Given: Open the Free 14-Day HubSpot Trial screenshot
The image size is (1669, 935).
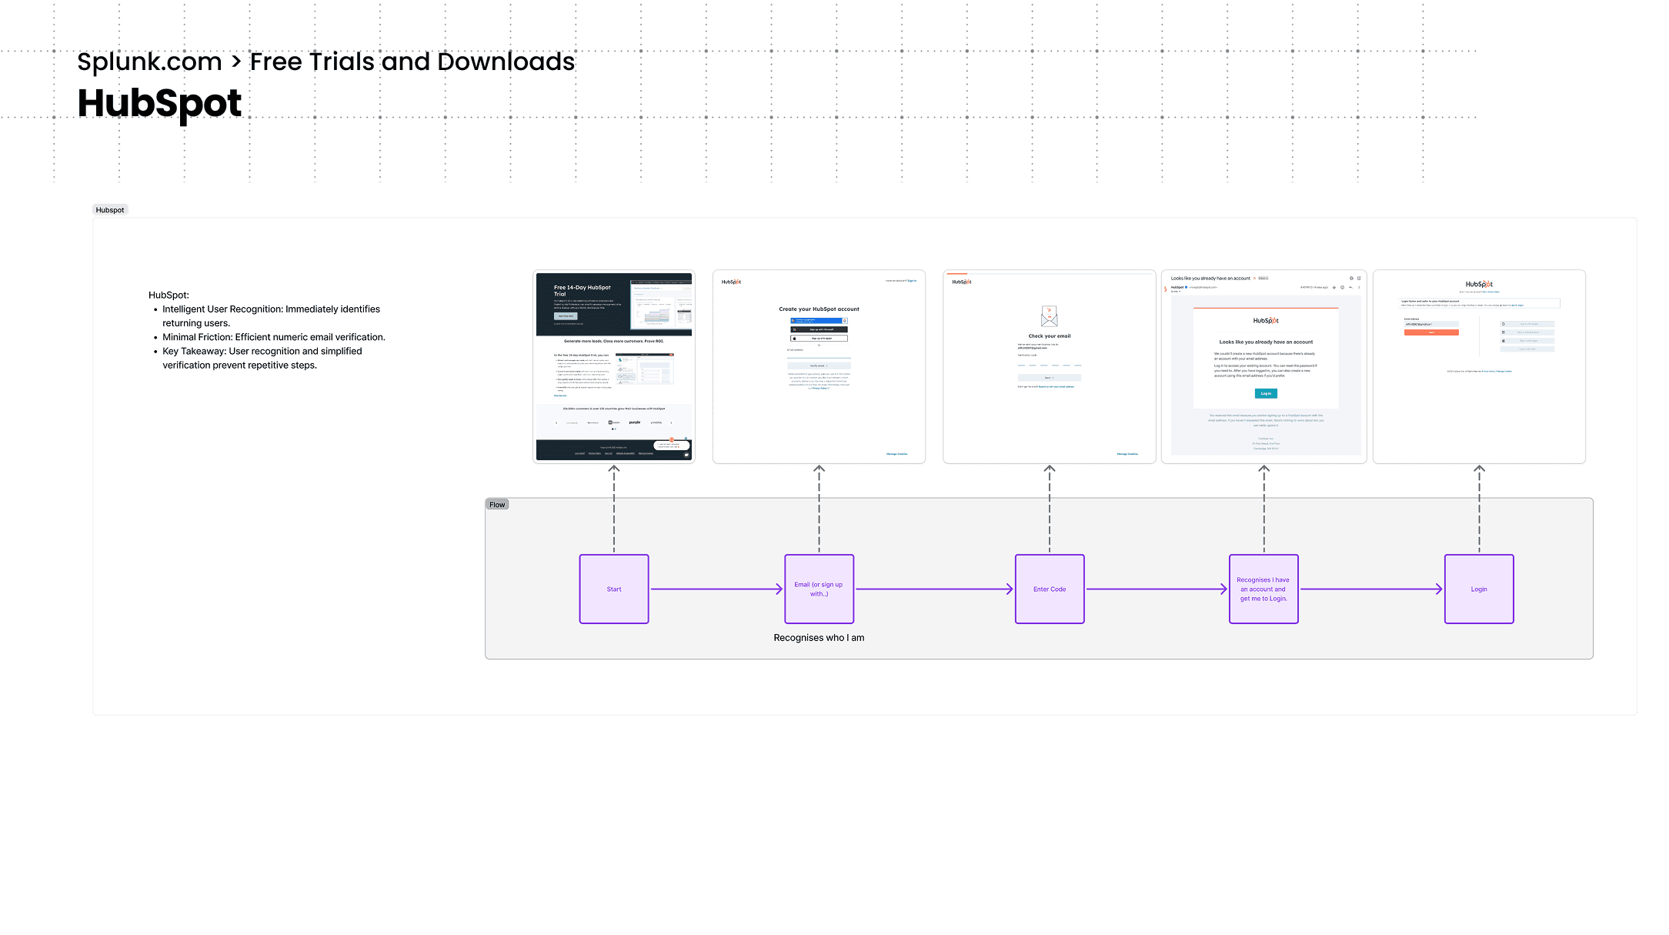Looking at the screenshot, I should (x=614, y=366).
